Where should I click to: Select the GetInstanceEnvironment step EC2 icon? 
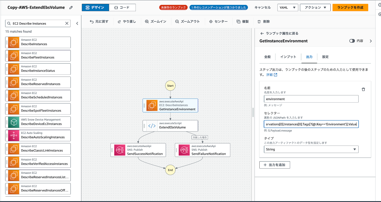[152, 105]
